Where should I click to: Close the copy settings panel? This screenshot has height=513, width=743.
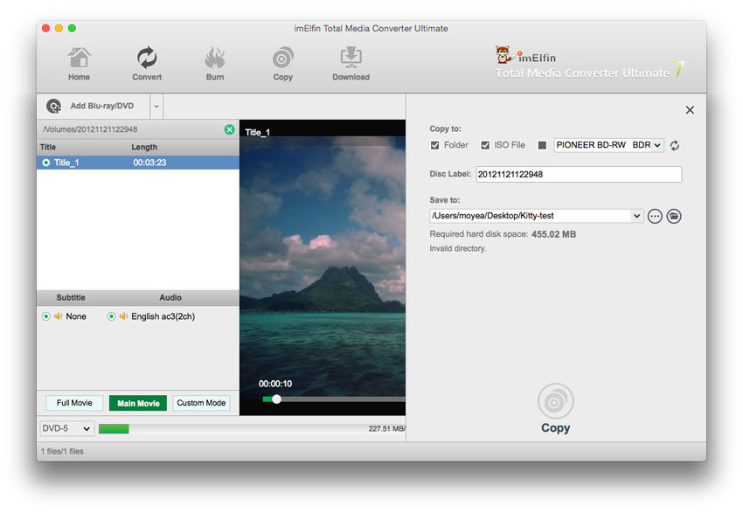click(x=690, y=110)
